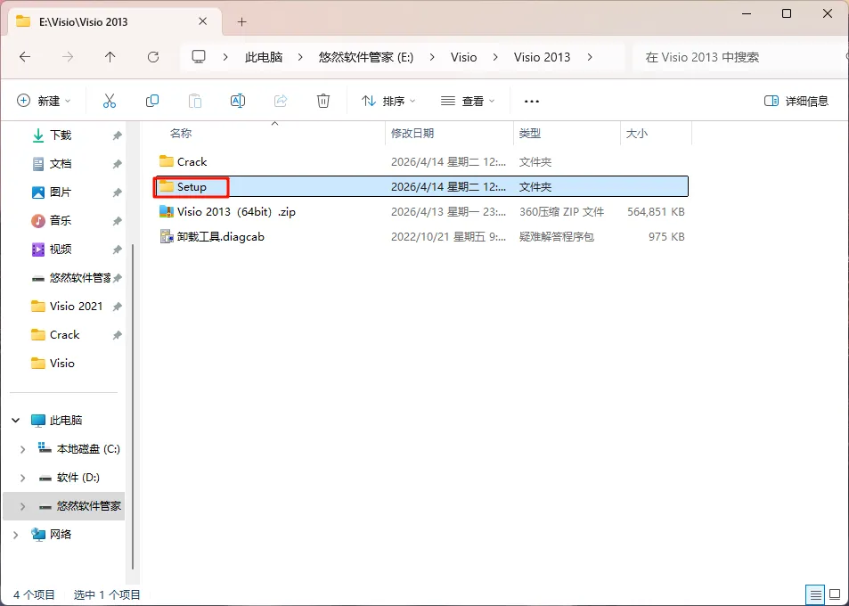Open 视频 in the sidebar
Image resolution: width=849 pixels, height=606 pixels.
click(x=60, y=250)
